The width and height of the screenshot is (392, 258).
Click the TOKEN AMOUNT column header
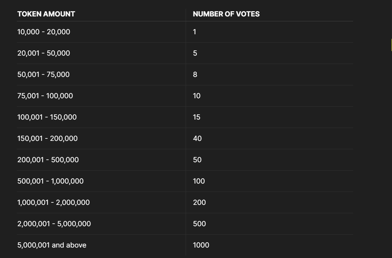click(x=46, y=14)
